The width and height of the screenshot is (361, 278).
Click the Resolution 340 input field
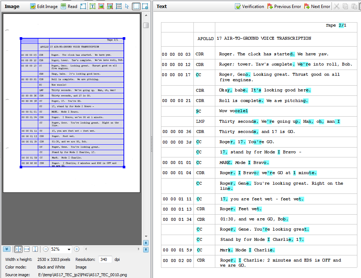coord(105,259)
